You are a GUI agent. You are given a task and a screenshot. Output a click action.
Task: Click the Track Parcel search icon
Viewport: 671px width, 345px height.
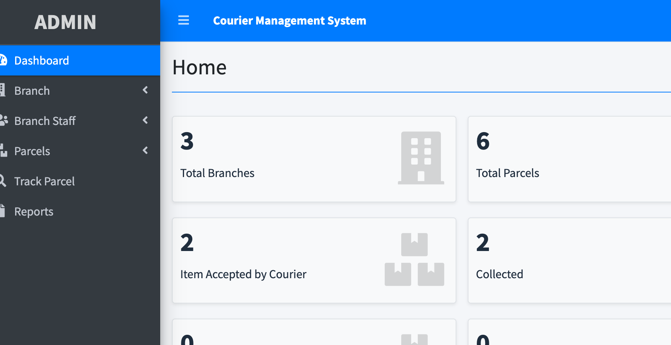coord(3,181)
